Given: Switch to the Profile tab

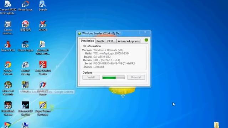Looking at the screenshot, I should pos(100,41).
